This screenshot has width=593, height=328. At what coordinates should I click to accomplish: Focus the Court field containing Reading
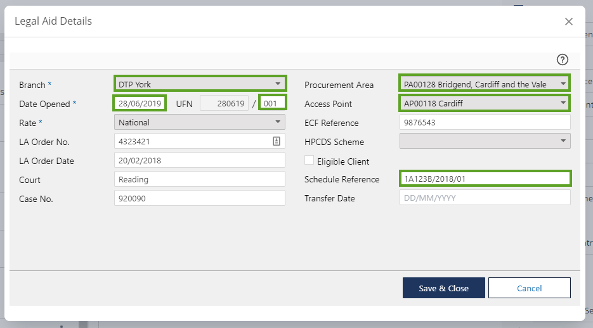[200, 179]
